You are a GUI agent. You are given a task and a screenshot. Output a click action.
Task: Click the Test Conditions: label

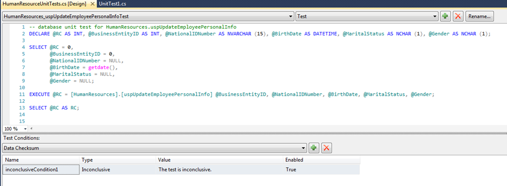click(21, 138)
